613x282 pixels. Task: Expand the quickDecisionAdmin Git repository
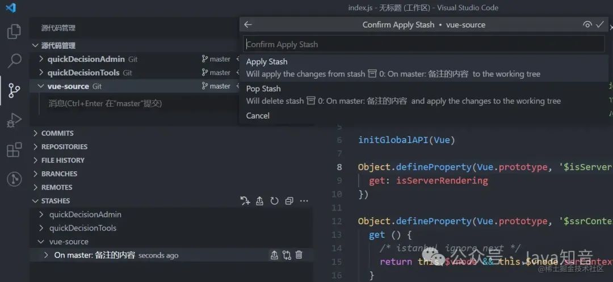pos(41,59)
